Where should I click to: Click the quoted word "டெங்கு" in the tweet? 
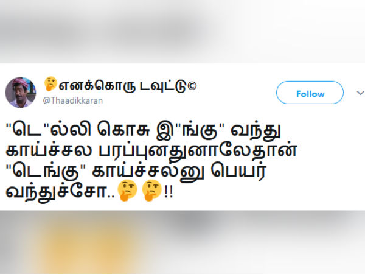tap(47, 172)
